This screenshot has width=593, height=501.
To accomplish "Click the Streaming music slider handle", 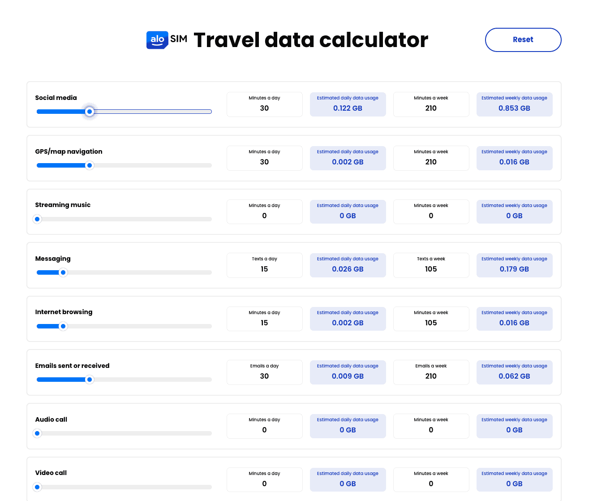I will 38,219.
